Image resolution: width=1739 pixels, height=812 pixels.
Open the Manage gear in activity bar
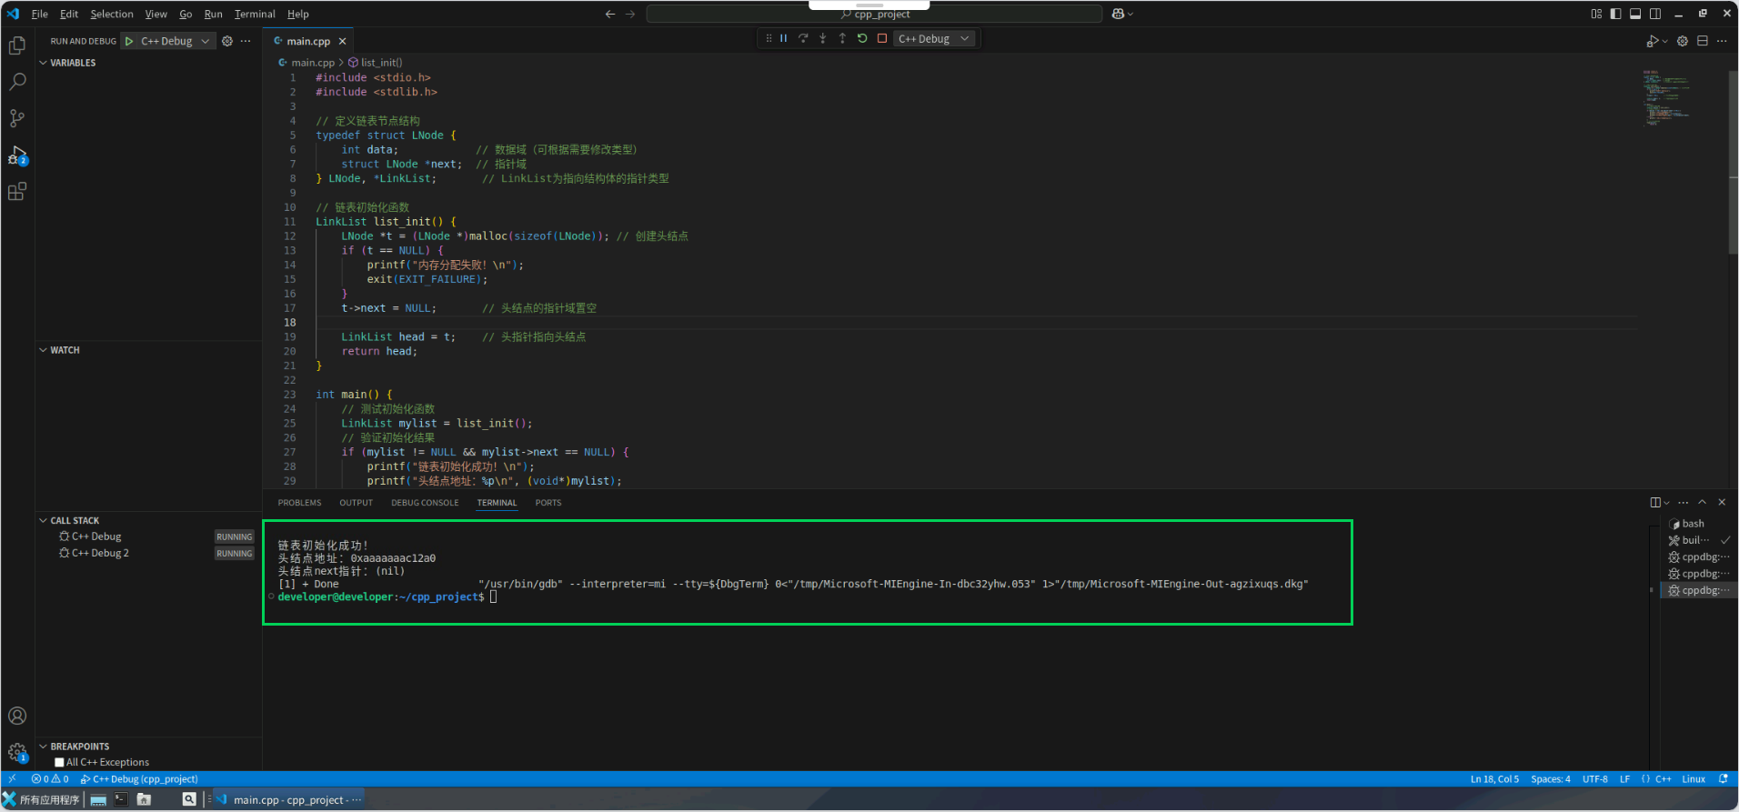tap(17, 752)
